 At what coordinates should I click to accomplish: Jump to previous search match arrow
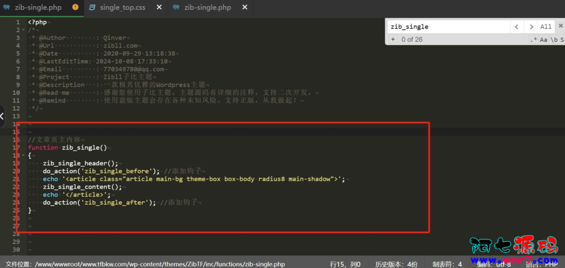pos(516,26)
